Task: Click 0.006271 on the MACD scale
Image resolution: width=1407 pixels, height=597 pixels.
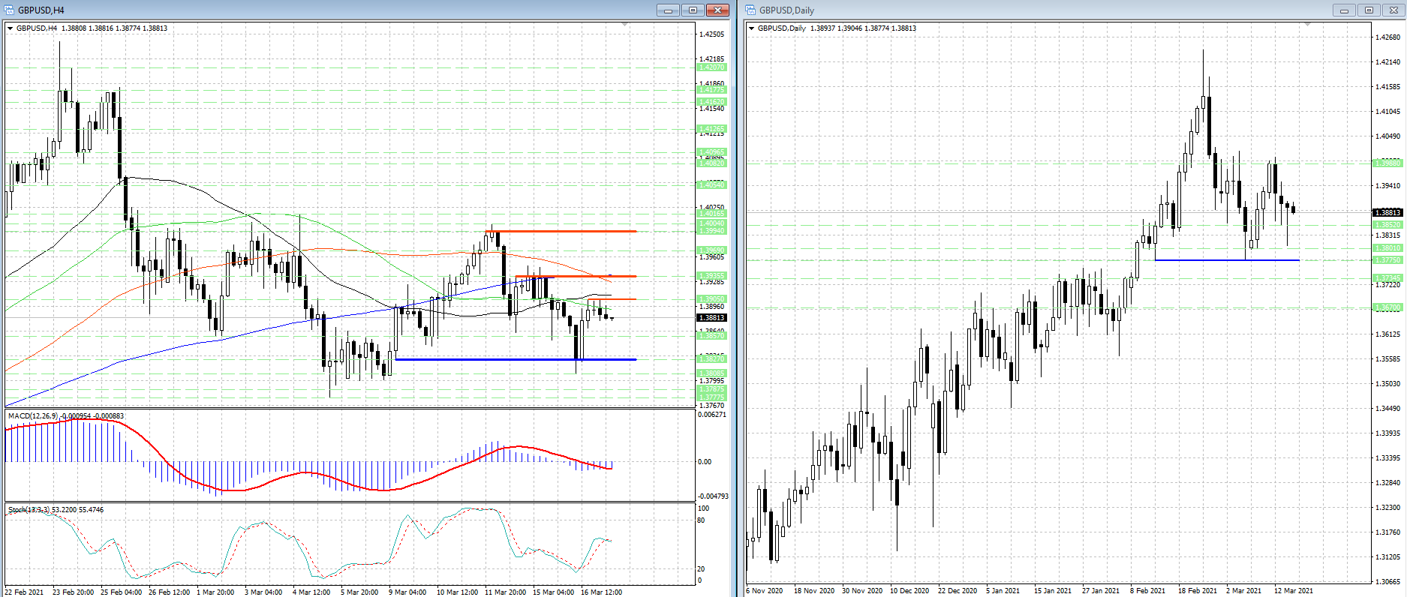Action: 712,415
